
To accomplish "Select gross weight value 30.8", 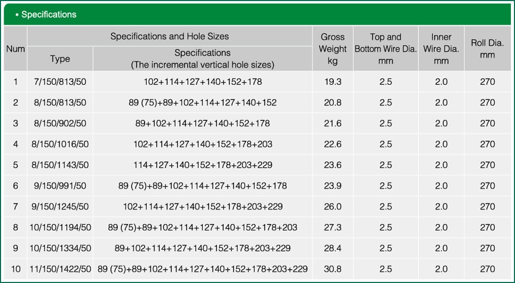I will [333, 269].
